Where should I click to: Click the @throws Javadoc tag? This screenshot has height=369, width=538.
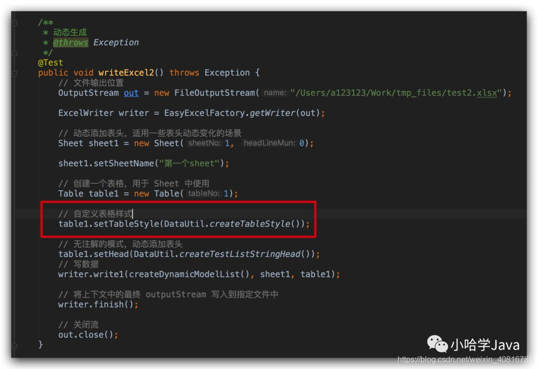coord(71,42)
